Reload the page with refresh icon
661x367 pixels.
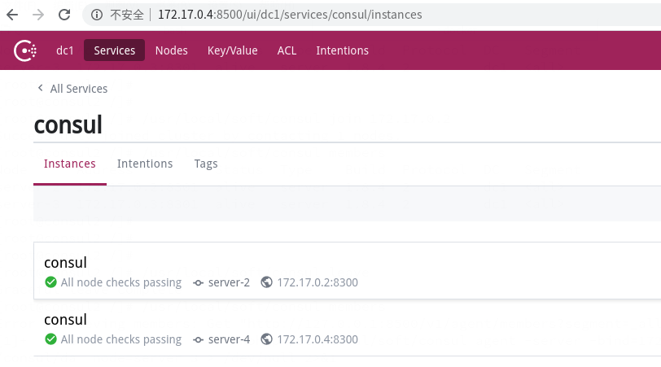tap(64, 15)
